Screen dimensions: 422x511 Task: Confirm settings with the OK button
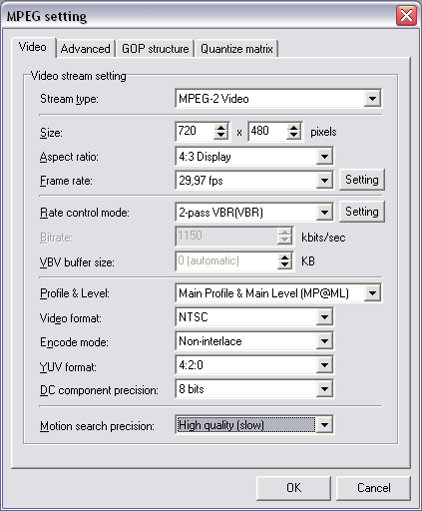click(293, 488)
